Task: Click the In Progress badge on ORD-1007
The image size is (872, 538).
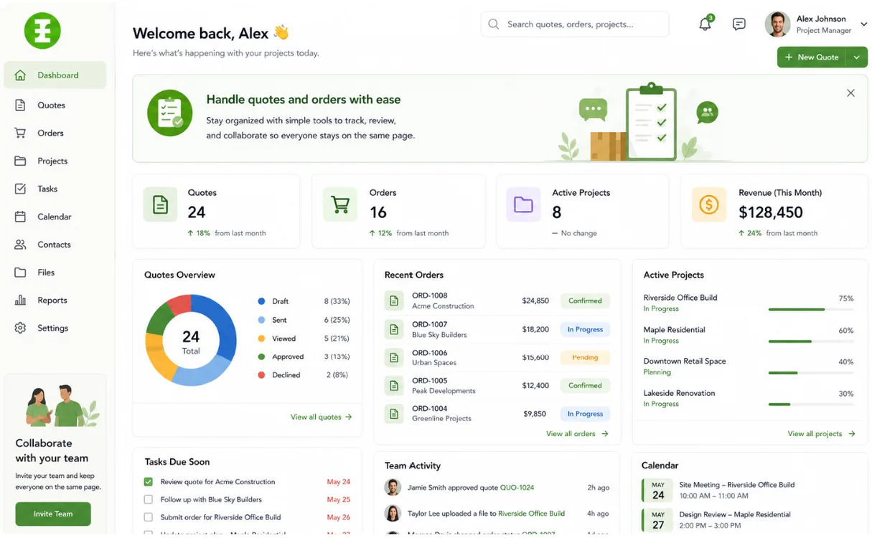Action: [x=585, y=330]
